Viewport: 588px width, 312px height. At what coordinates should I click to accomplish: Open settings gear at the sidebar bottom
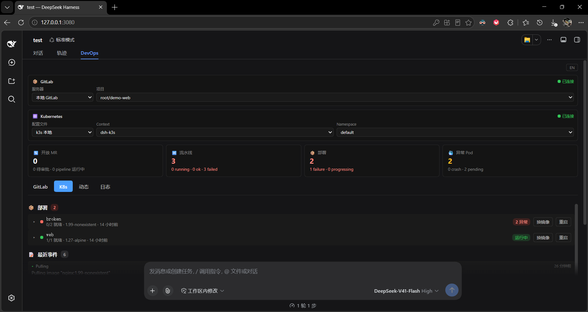(12, 298)
